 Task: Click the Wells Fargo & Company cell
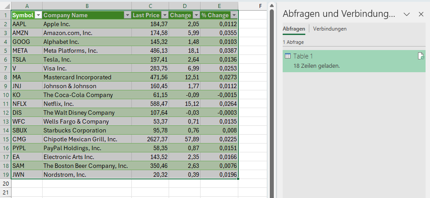pyautogui.click(x=87, y=122)
